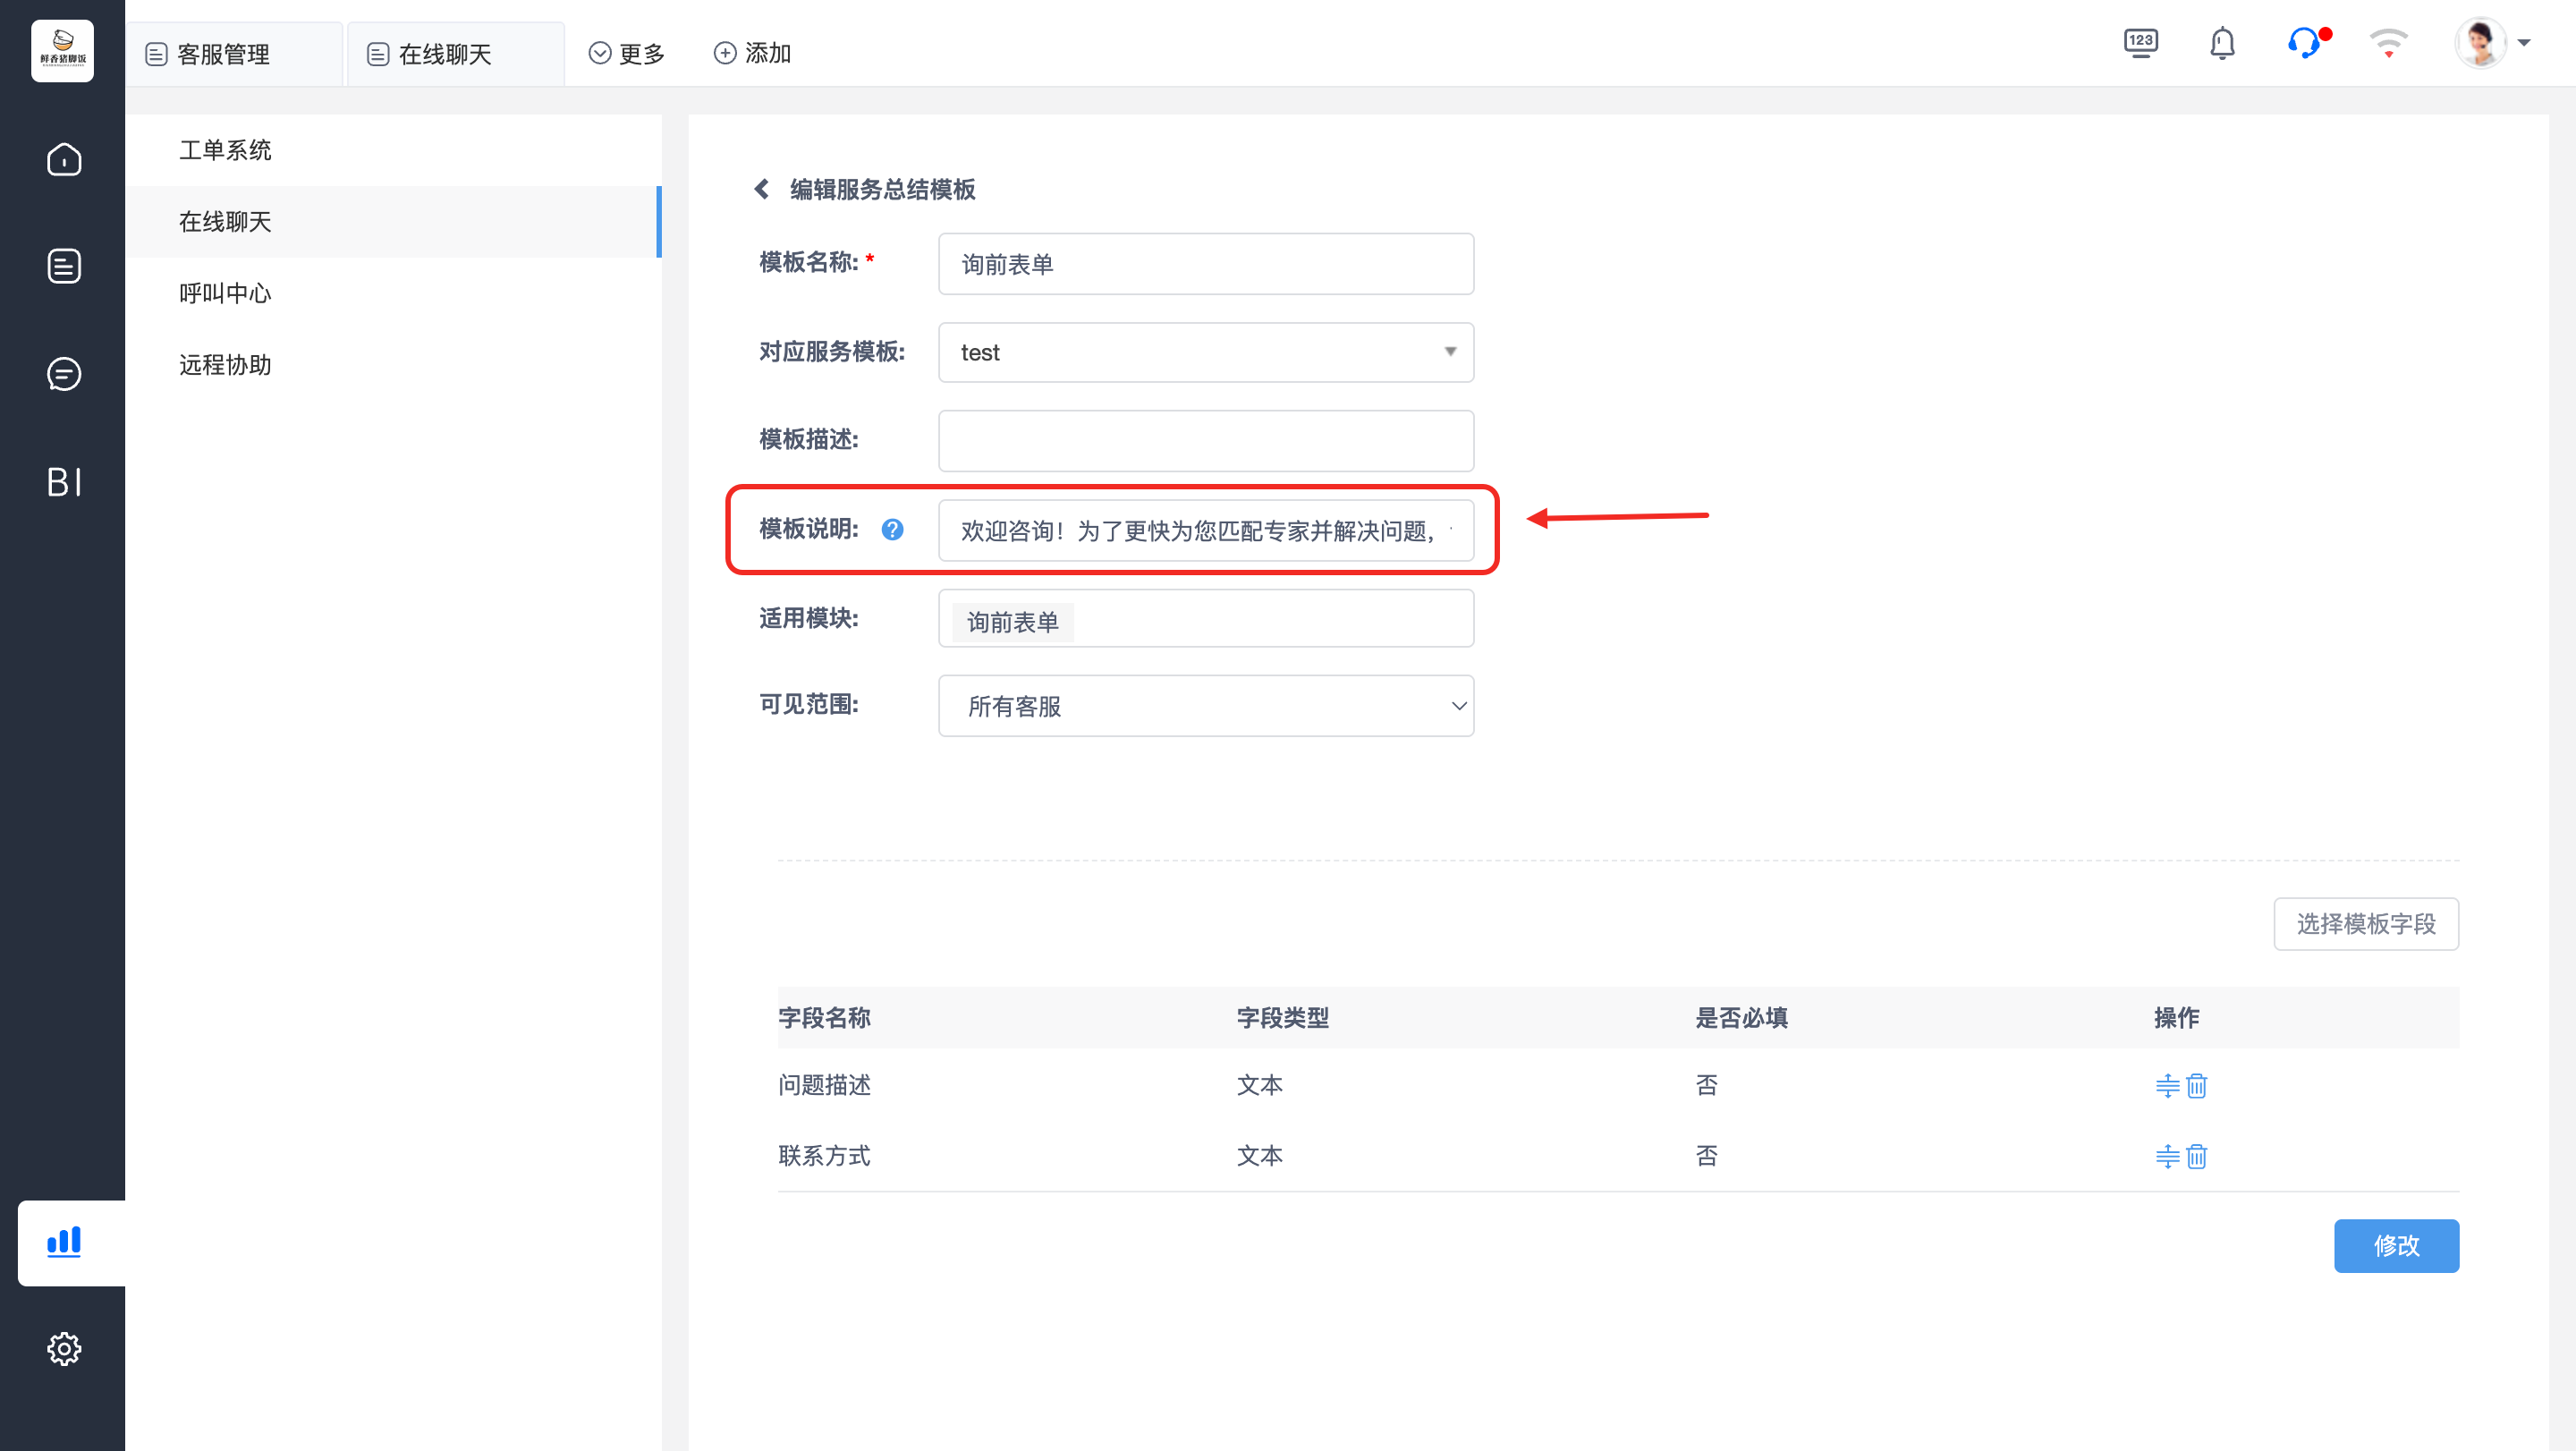Open the BI section in sidebar
The image size is (2576, 1451).
coord(64,482)
